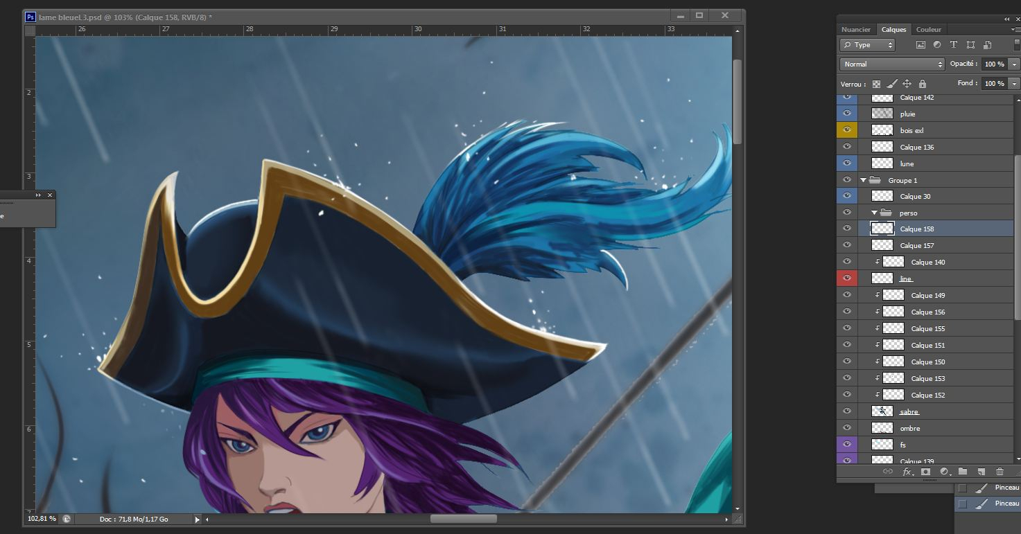1021x534 pixels.
Task: Switch to the Nuancier tab
Action: click(x=856, y=30)
